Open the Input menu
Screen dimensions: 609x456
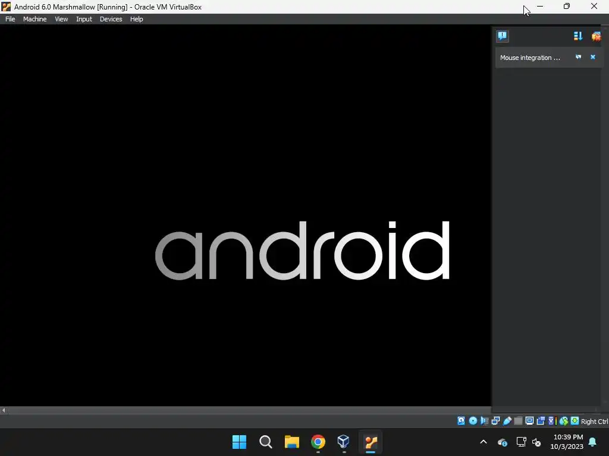(x=84, y=19)
